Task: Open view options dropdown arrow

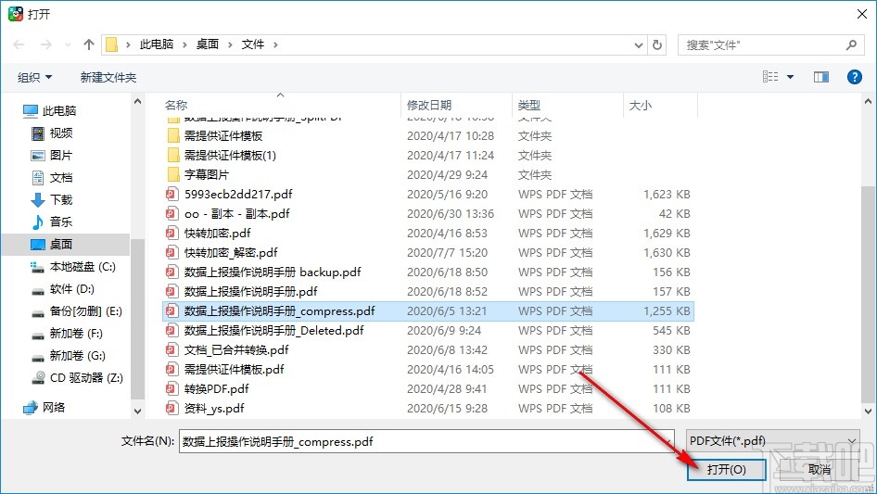Action: click(790, 77)
